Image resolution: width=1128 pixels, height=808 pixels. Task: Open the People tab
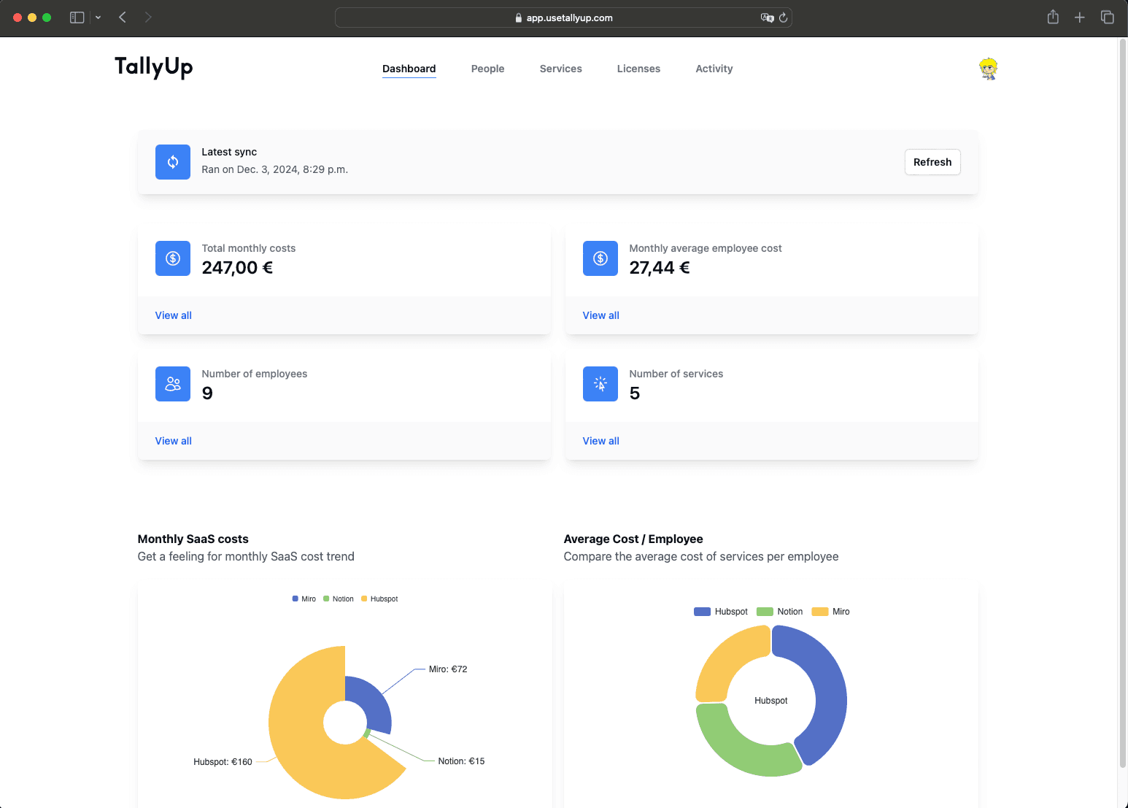tap(487, 69)
